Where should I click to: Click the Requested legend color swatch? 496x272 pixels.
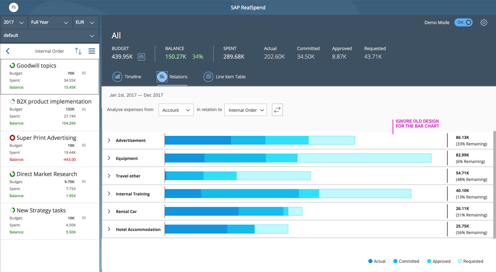460,261
